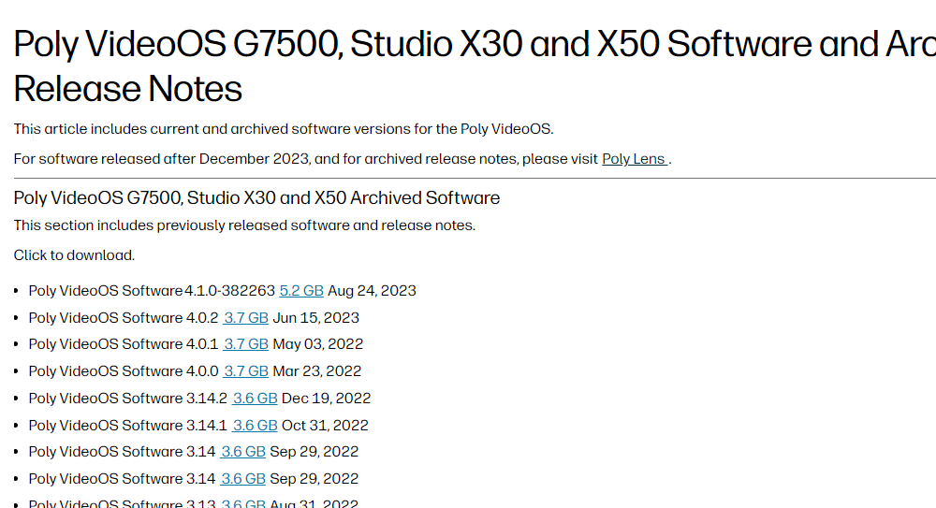Image resolution: width=936 pixels, height=508 pixels.
Task: Open the 3.6 GB link for version 3.14.1
Action: [256, 426]
